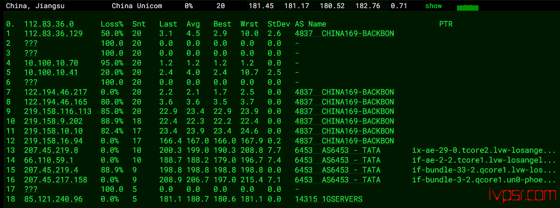The width and height of the screenshot is (560, 208).
Task: Open IP link 207.45.217.158
Action: click(x=56, y=180)
